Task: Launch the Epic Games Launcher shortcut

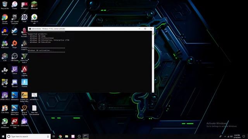Action: point(15,19)
